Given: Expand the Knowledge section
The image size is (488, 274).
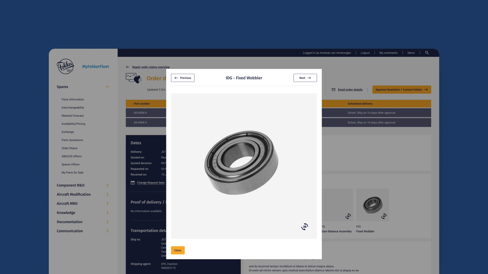Looking at the screenshot, I should point(108,213).
